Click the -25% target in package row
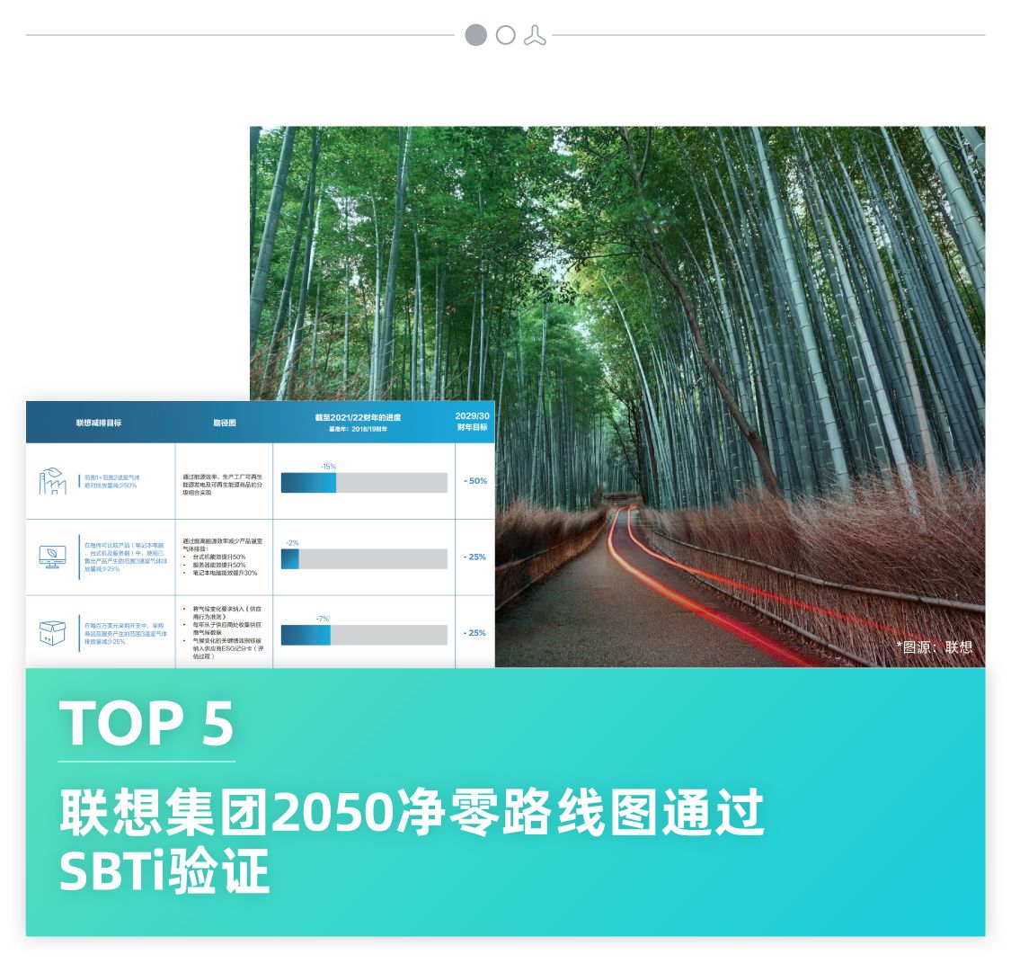The height and width of the screenshot is (963, 1011). coord(474,633)
